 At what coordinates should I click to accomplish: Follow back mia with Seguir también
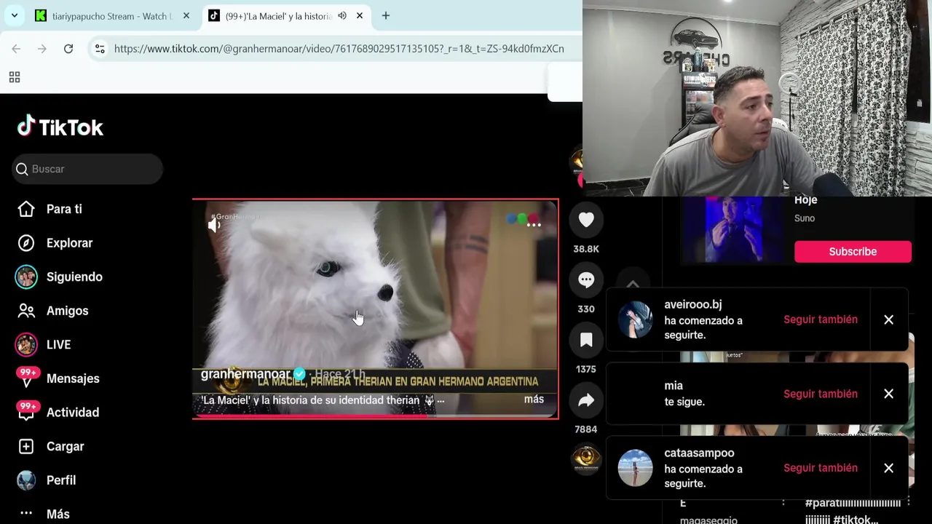click(x=821, y=394)
